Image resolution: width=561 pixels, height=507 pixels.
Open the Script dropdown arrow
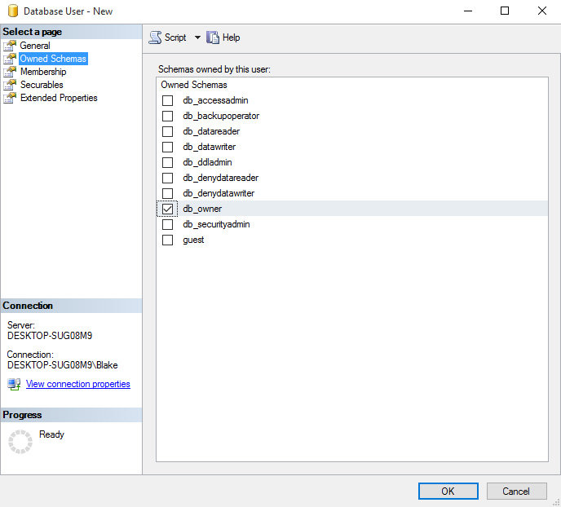pos(197,37)
